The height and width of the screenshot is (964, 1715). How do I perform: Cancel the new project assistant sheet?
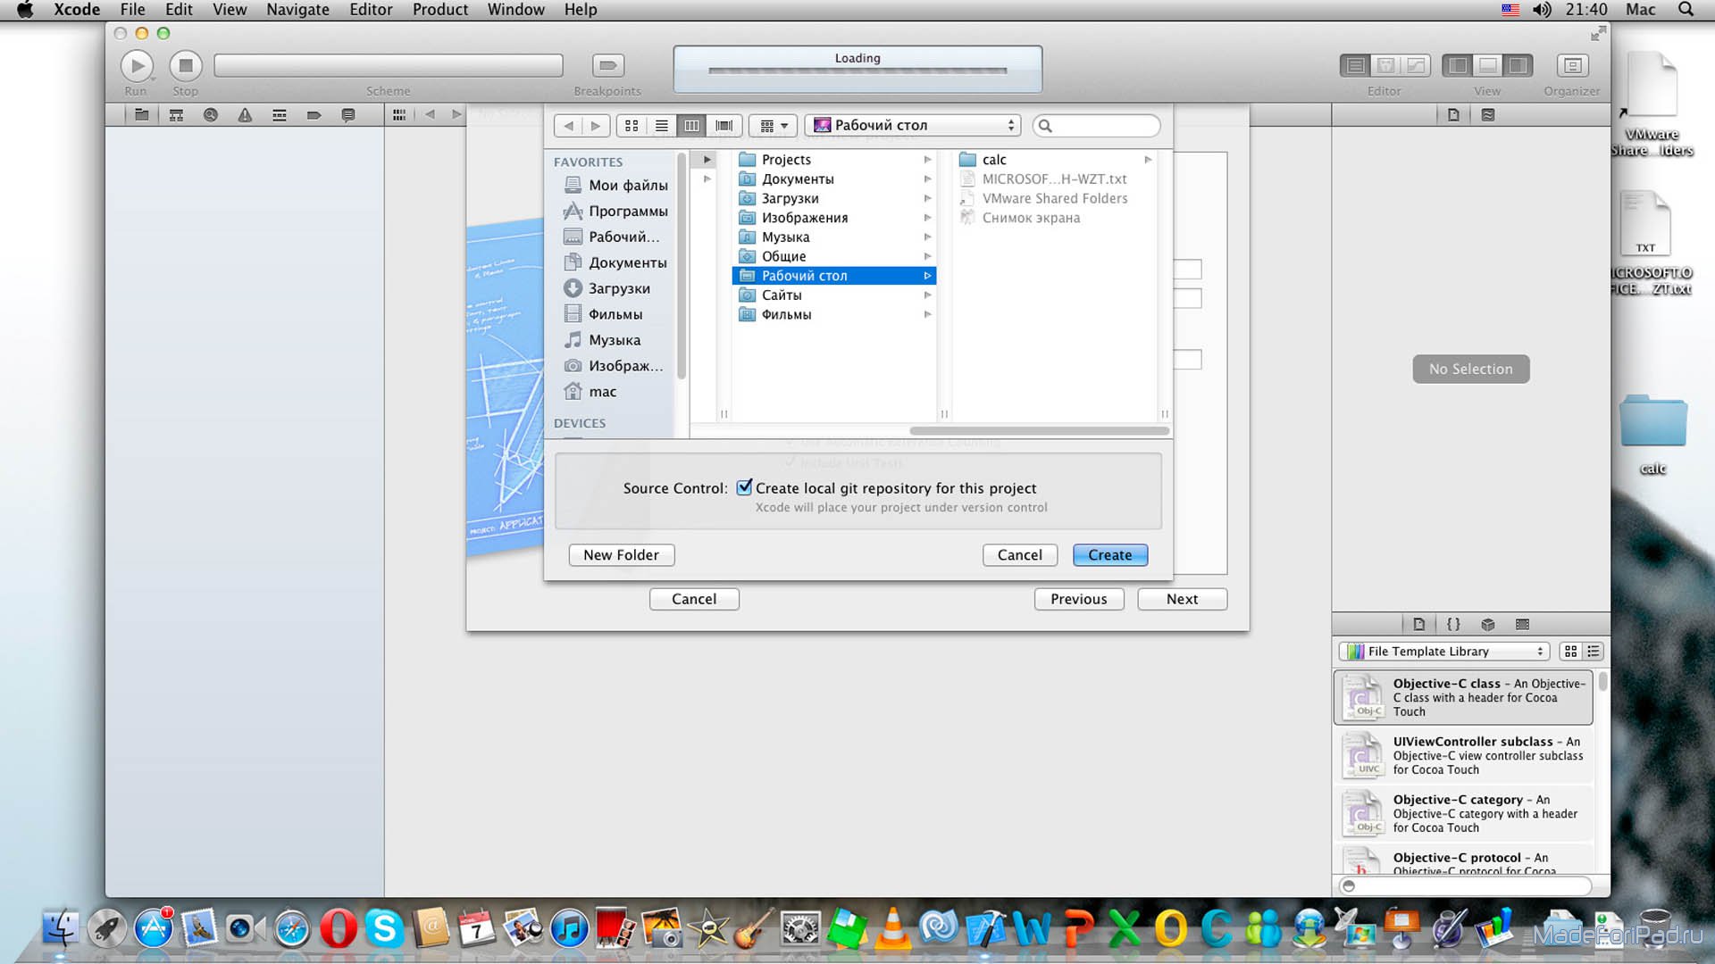(x=694, y=600)
